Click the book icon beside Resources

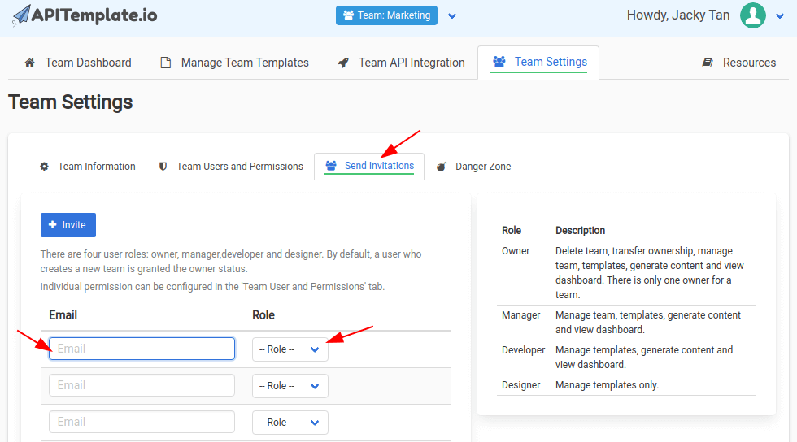point(708,63)
